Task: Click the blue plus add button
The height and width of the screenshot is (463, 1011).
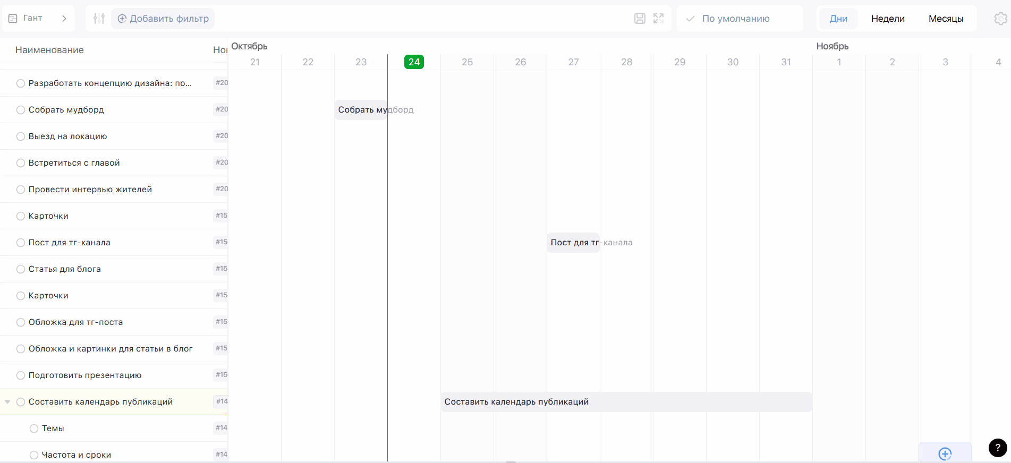Action: pyautogui.click(x=945, y=453)
